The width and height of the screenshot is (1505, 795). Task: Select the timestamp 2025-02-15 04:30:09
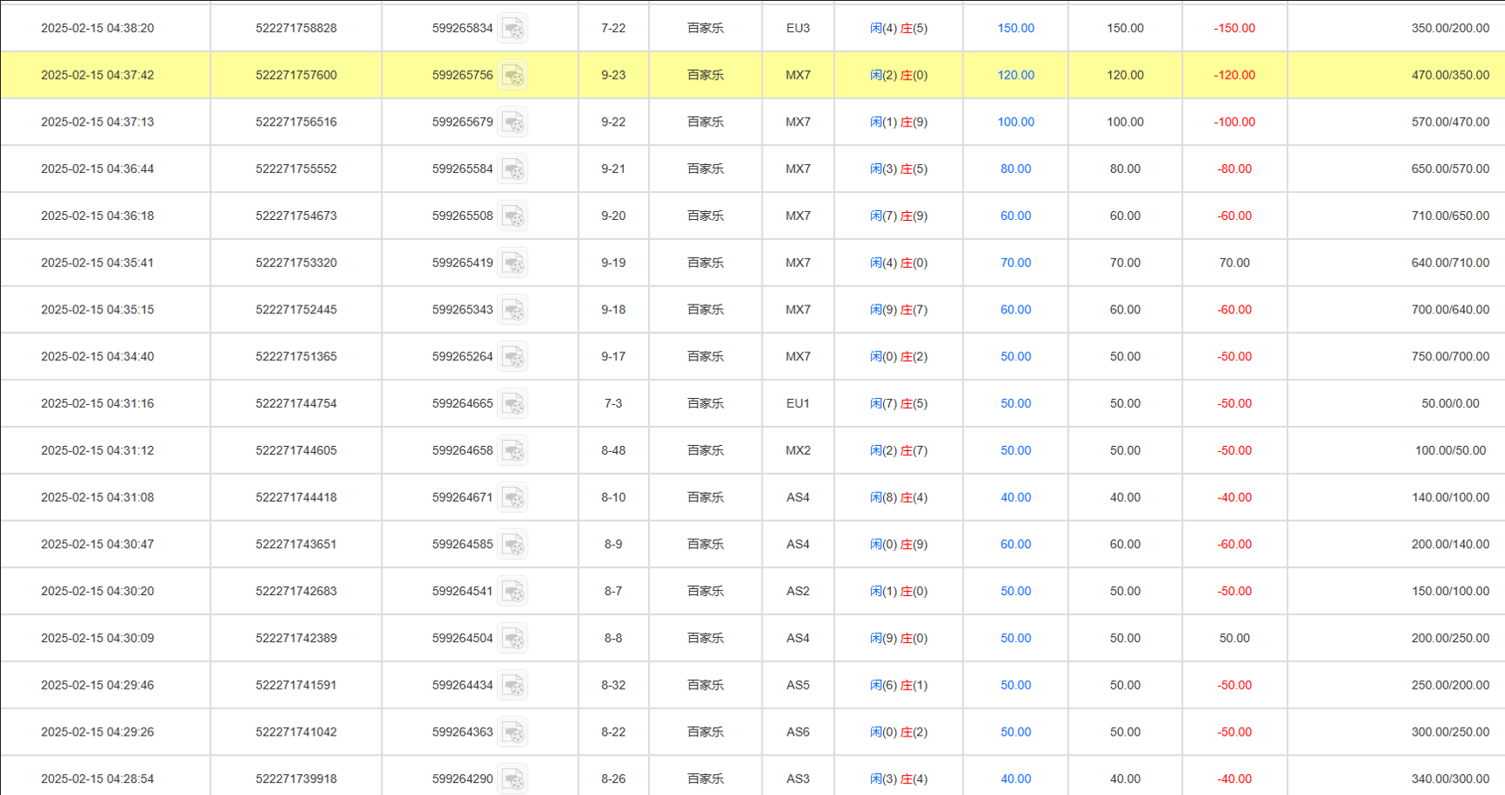click(x=97, y=638)
